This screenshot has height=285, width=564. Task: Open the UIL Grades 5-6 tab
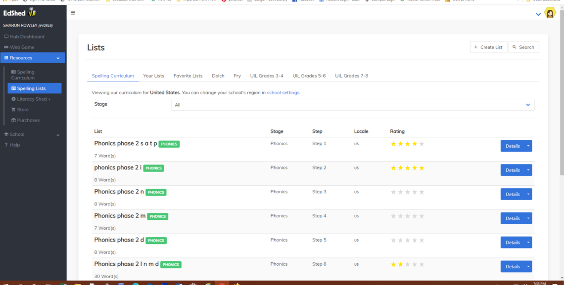309,76
